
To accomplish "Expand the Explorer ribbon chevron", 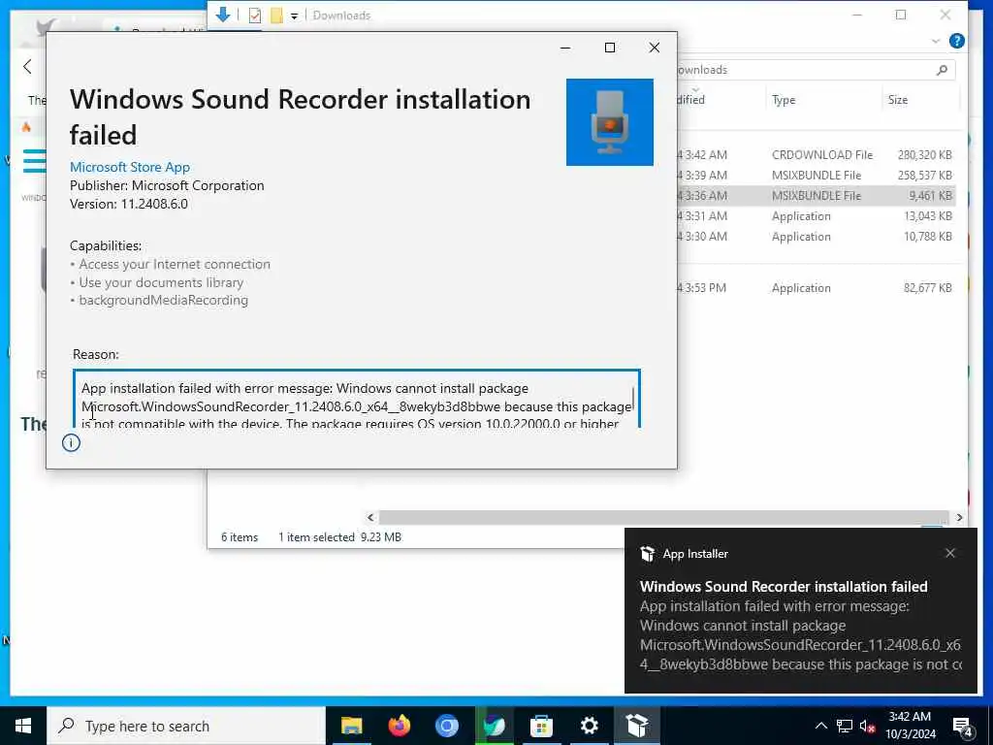I will click(x=936, y=41).
